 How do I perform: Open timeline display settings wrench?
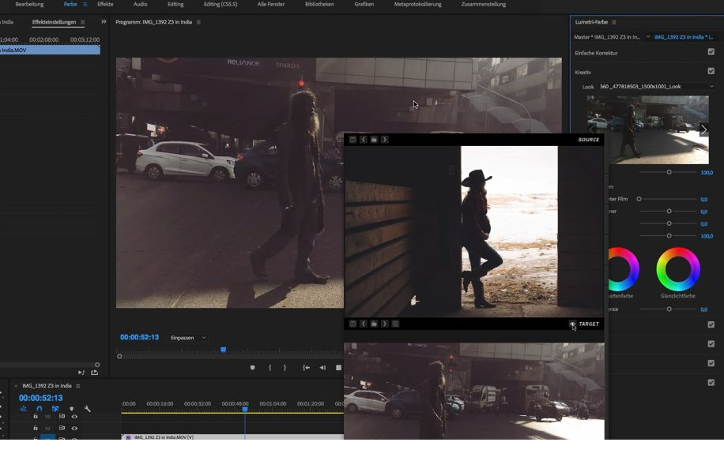point(87,409)
